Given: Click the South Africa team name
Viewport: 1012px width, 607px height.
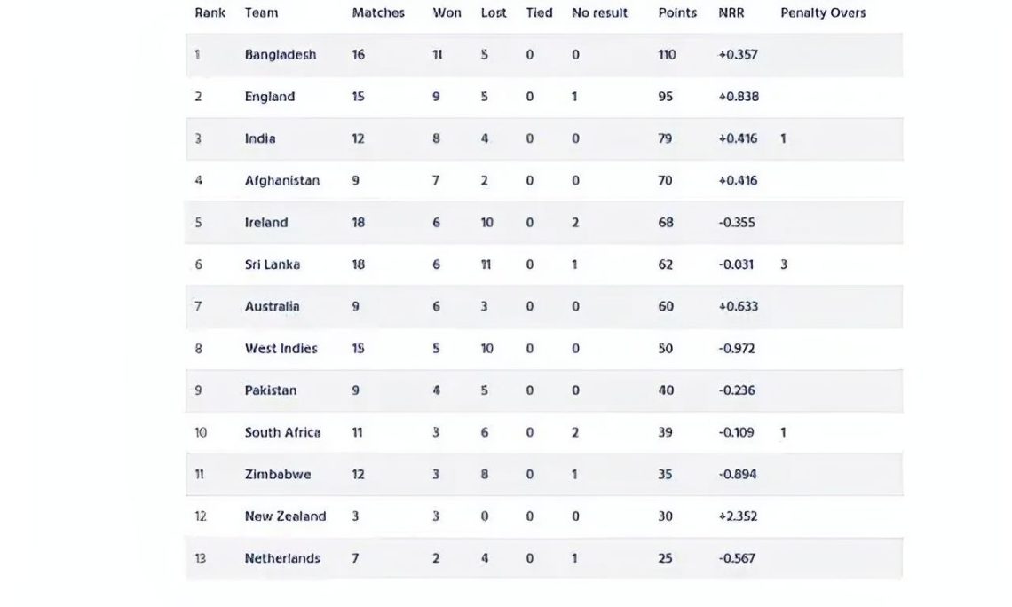Looking at the screenshot, I should tap(283, 433).
